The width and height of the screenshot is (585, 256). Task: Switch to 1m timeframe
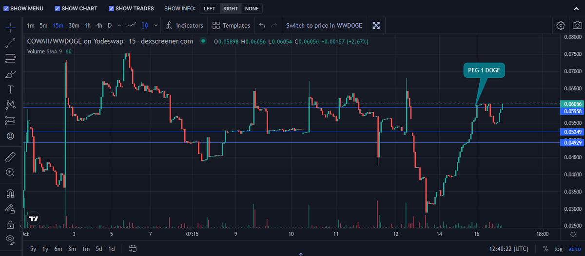pos(31,25)
